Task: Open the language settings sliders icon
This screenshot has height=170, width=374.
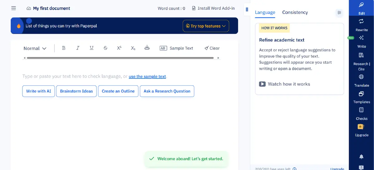Action: click(x=339, y=13)
